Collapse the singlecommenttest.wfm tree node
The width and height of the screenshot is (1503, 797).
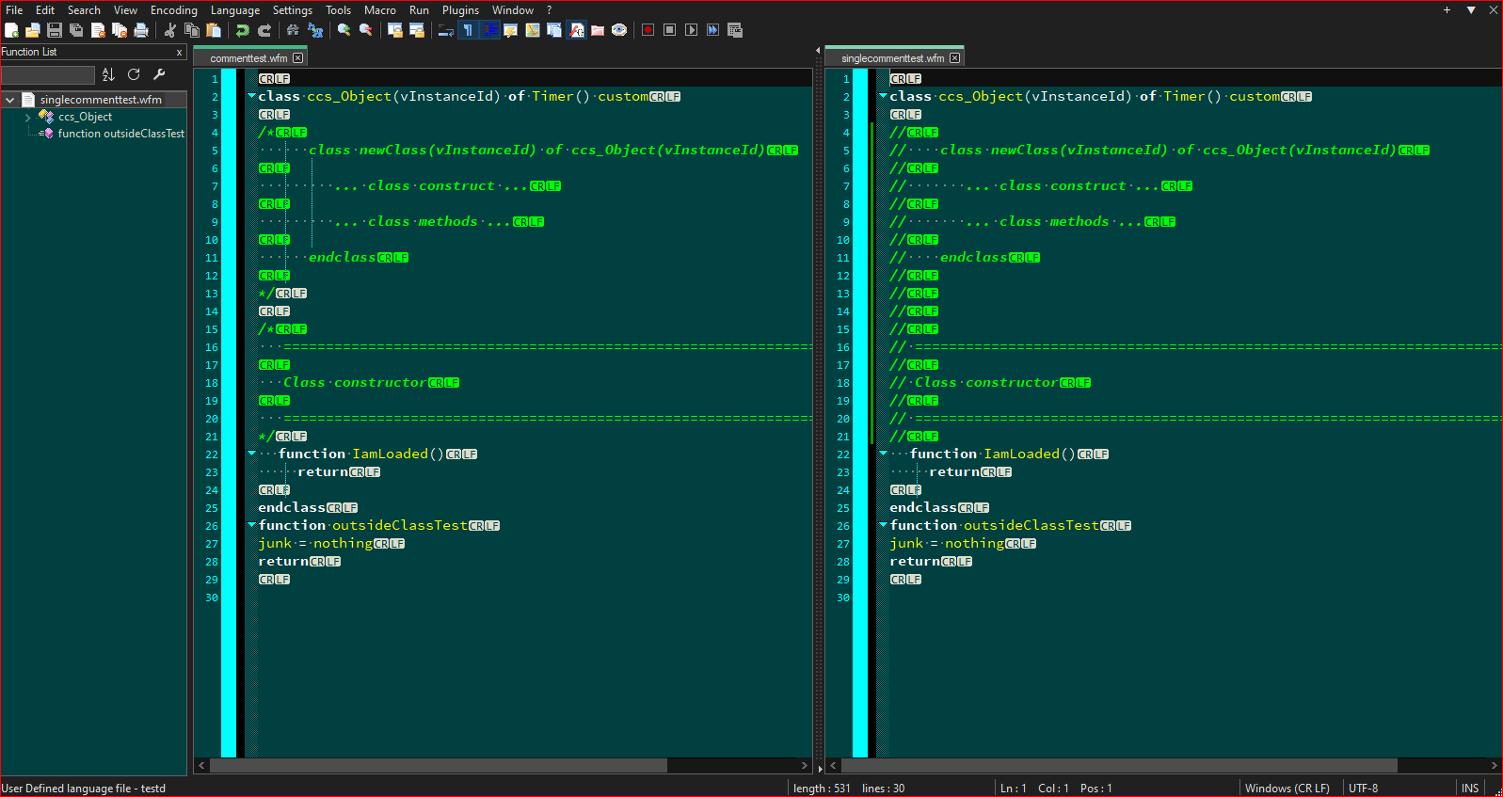point(10,100)
